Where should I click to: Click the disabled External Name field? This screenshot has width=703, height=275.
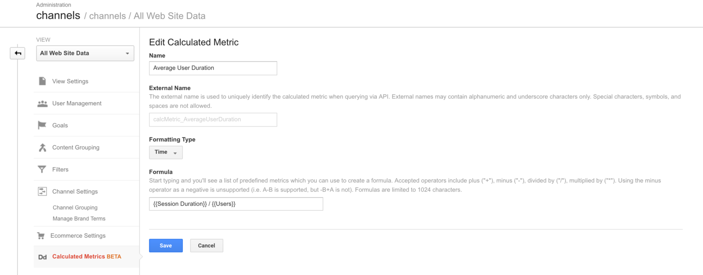click(x=213, y=120)
